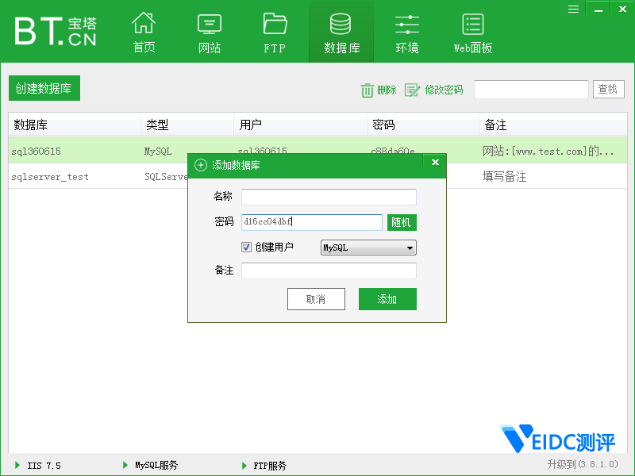Open the 环境 environment settings icon
This screenshot has height=476, width=635.
[x=406, y=24]
